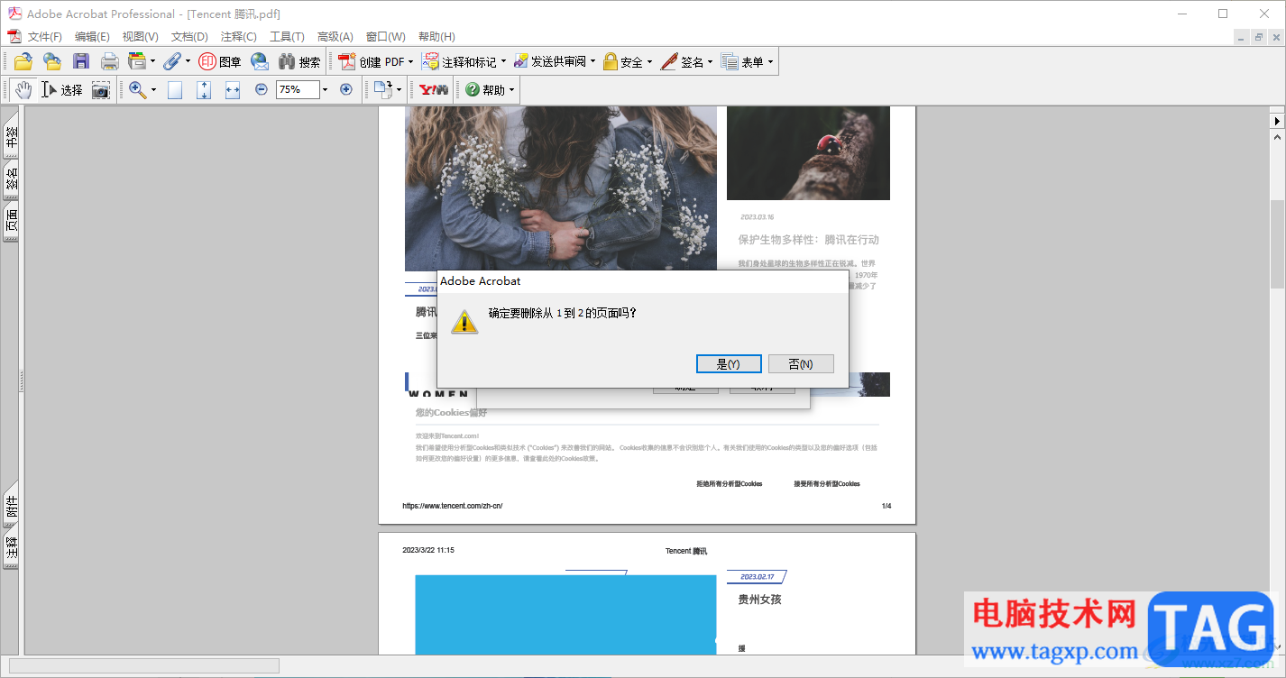Image resolution: width=1286 pixels, height=678 pixels.
Task: Open the 编辑(E) menu
Action: (92, 36)
